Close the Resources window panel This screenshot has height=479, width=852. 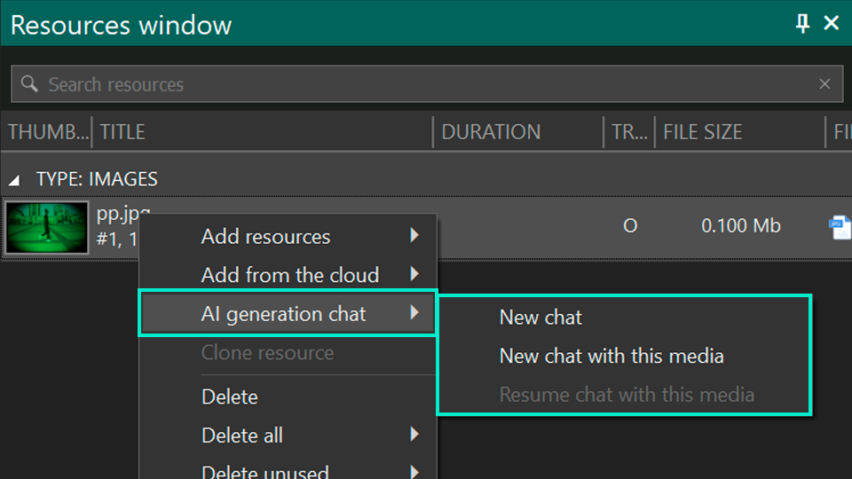click(x=832, y=23)
